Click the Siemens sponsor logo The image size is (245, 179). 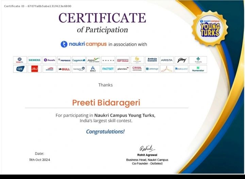coord(34,60)
